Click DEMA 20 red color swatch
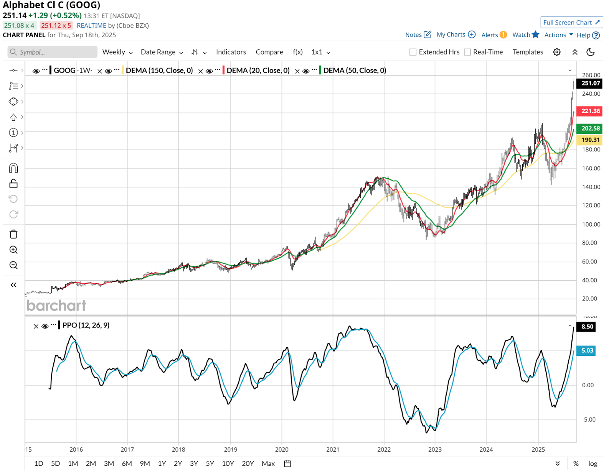Screen dimensions: 614x475 (x=223, y=71)
